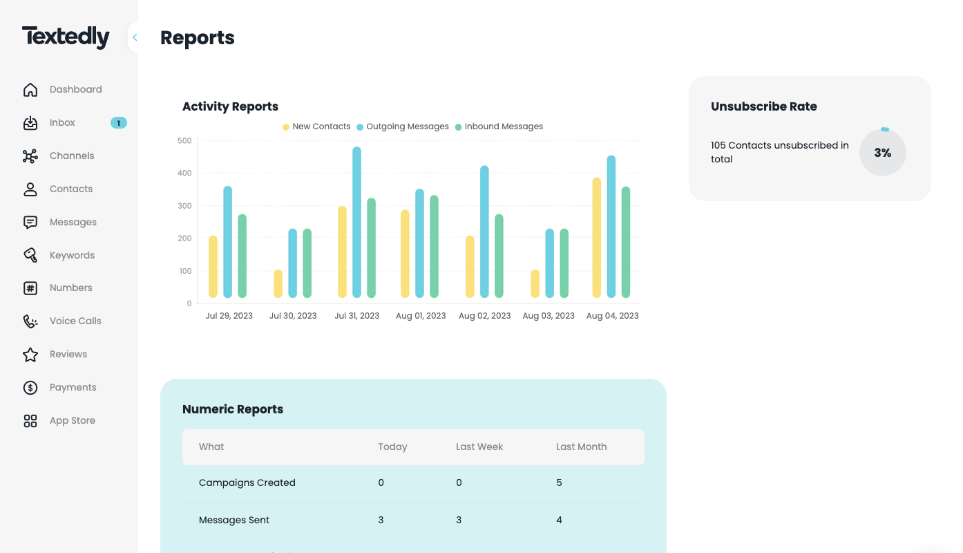Click the green Inbound bar for Jul 29, 2023
This screenshot has height=553, width=963.
click(242, 256)
